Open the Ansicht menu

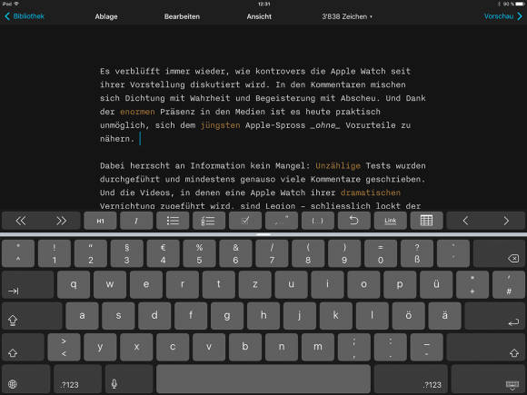point(259,16)
